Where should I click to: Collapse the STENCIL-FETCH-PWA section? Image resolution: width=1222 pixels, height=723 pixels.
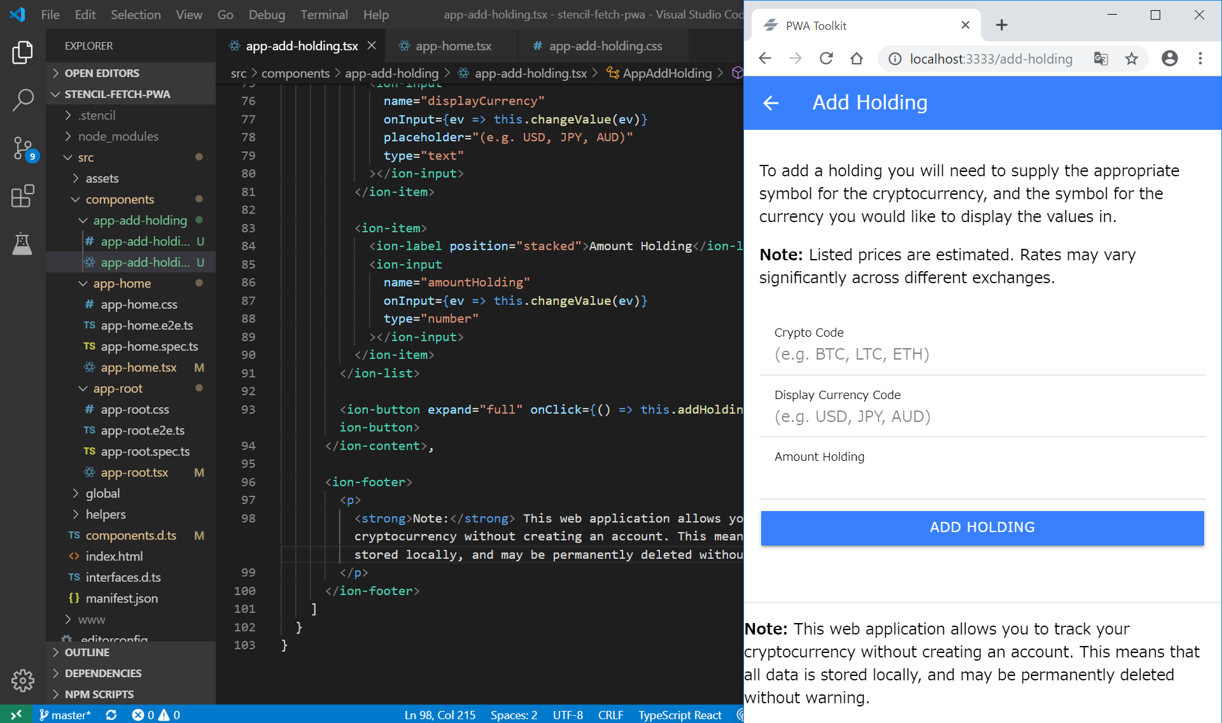click(x=130, y=94)
